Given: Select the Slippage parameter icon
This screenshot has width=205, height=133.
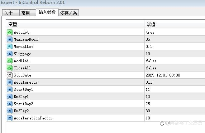Looking at the screenshot, I should [10, 54].
